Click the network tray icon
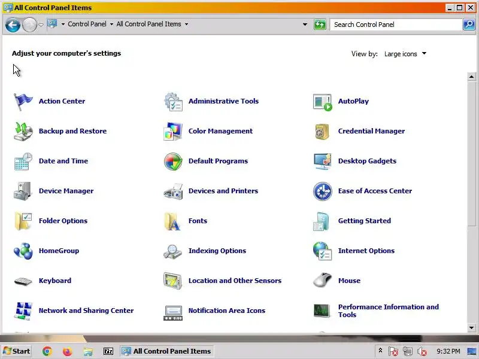 pos(407,351)
